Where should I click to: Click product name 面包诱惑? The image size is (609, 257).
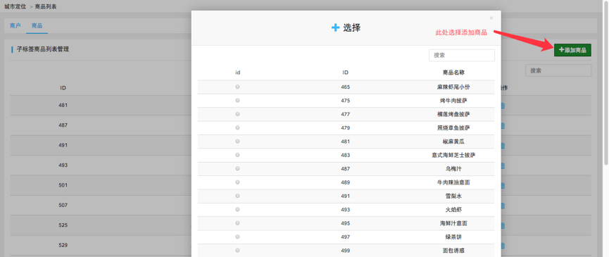pos(453,251)
